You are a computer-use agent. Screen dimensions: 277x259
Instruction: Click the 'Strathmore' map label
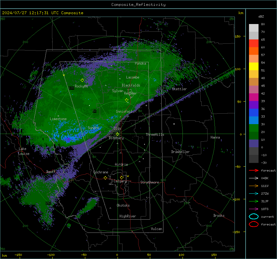[x=150, y=182]
